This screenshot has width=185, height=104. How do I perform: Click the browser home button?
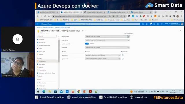click(x=49, y=16)
